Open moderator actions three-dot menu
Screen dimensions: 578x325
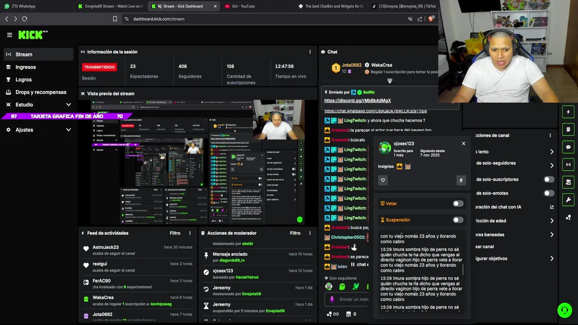point(310,233)
